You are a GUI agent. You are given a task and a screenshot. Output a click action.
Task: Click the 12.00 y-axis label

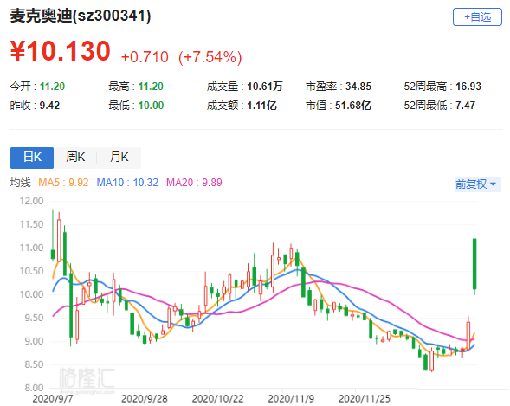tap(31, 201)
